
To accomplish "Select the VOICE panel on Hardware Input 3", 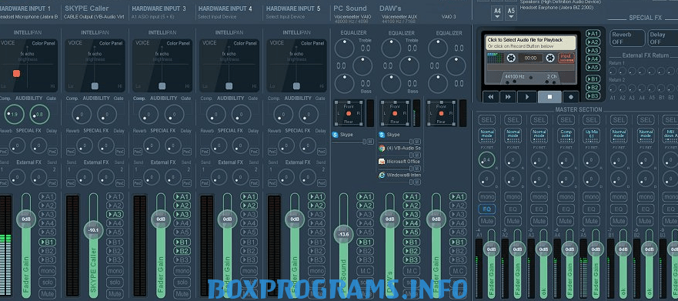I will 142,43.
